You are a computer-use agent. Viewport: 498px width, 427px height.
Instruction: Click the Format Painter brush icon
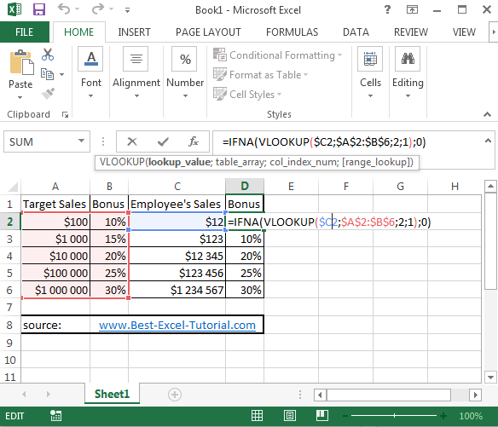pyautogui.click(x=48, y=94)
